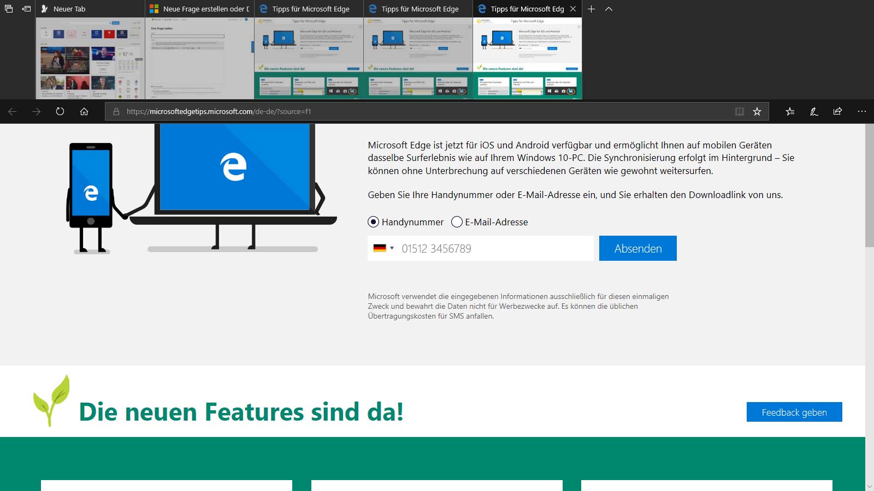This screenshot has width=874, height=491.
Task: Select the Neue Frage erstellen preview thumbnail
Action: pos(200,58)
